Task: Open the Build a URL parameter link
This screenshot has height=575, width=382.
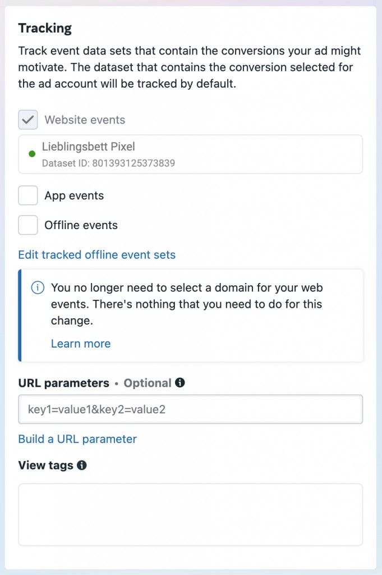Action: (77, 439)
